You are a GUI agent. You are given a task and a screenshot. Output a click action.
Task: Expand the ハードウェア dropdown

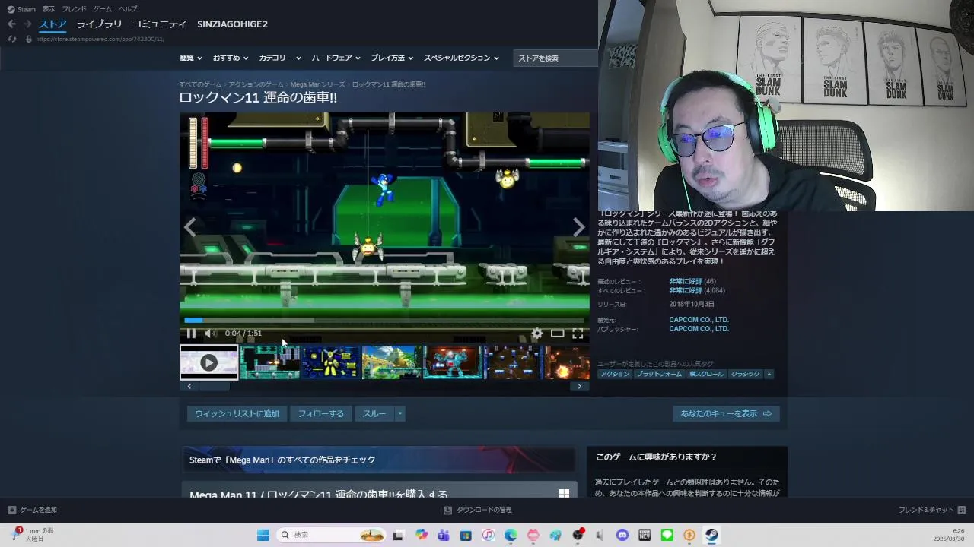(x=336, y=58)
